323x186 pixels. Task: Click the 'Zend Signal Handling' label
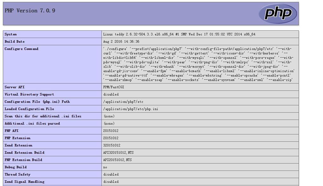pyautogui.click(x=24, y=182)
